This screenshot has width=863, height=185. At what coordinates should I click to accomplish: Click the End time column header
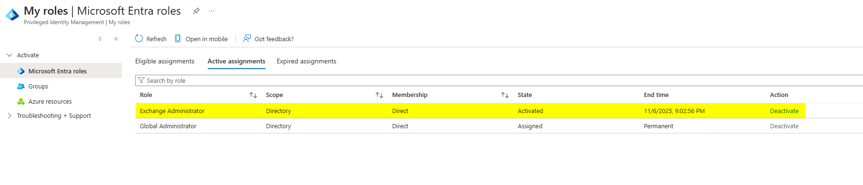(x=656, y=95)
